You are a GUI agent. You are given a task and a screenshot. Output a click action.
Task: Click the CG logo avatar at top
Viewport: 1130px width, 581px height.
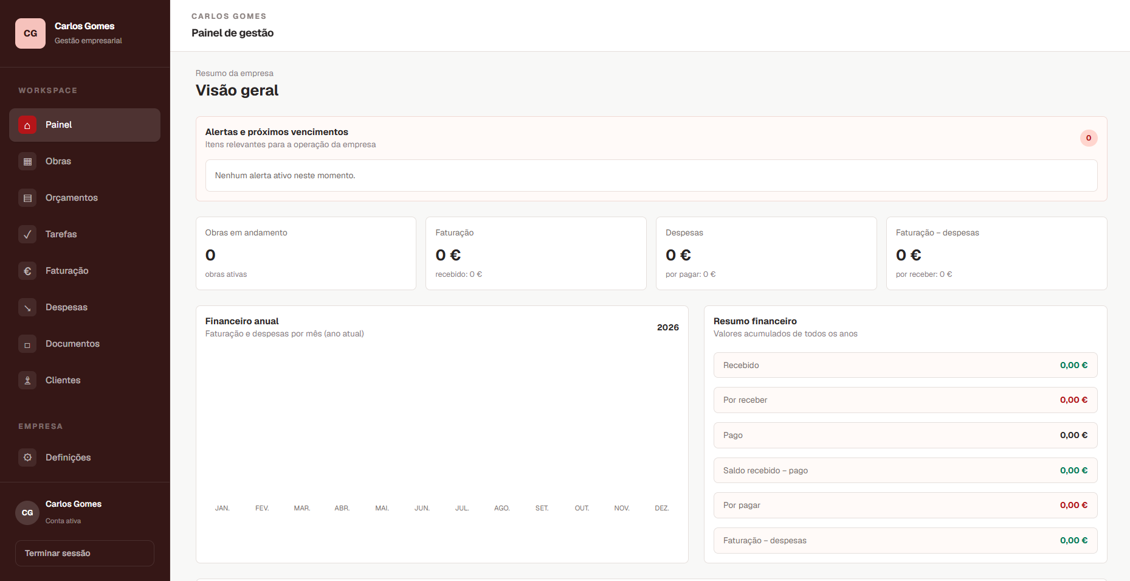click(x=30, y=33)
